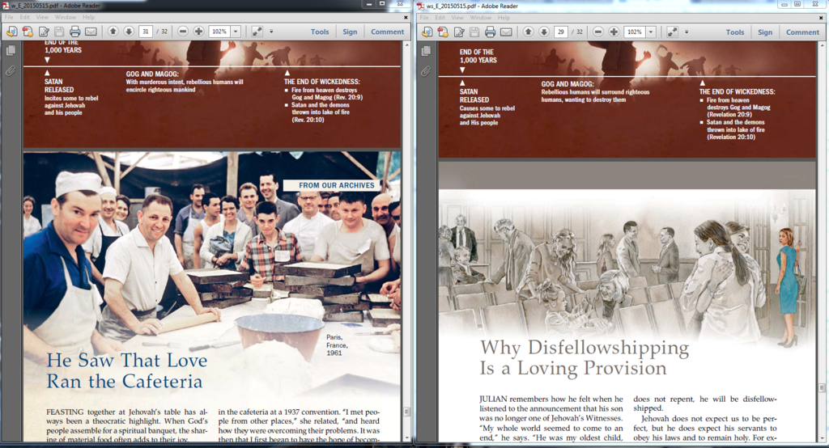The width and height of the screenshot is (829, 448).
Task: Print the document in the right window
Action: pos(490,32)
